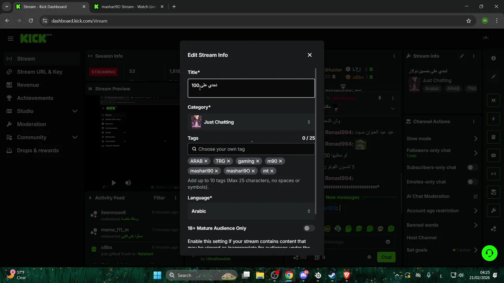
Task: Remove the mt tag
Action: click(272, 171)
